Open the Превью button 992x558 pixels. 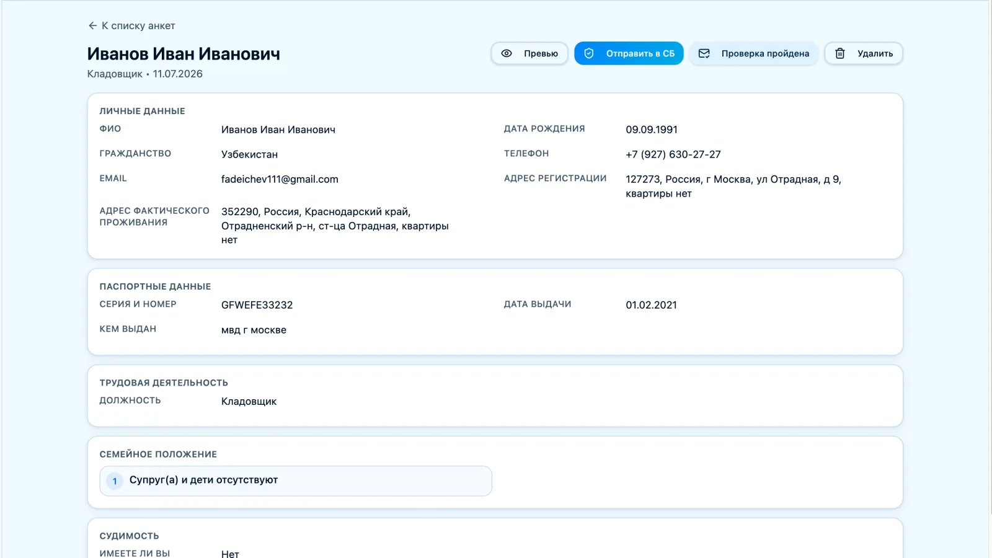pos(529,53)
